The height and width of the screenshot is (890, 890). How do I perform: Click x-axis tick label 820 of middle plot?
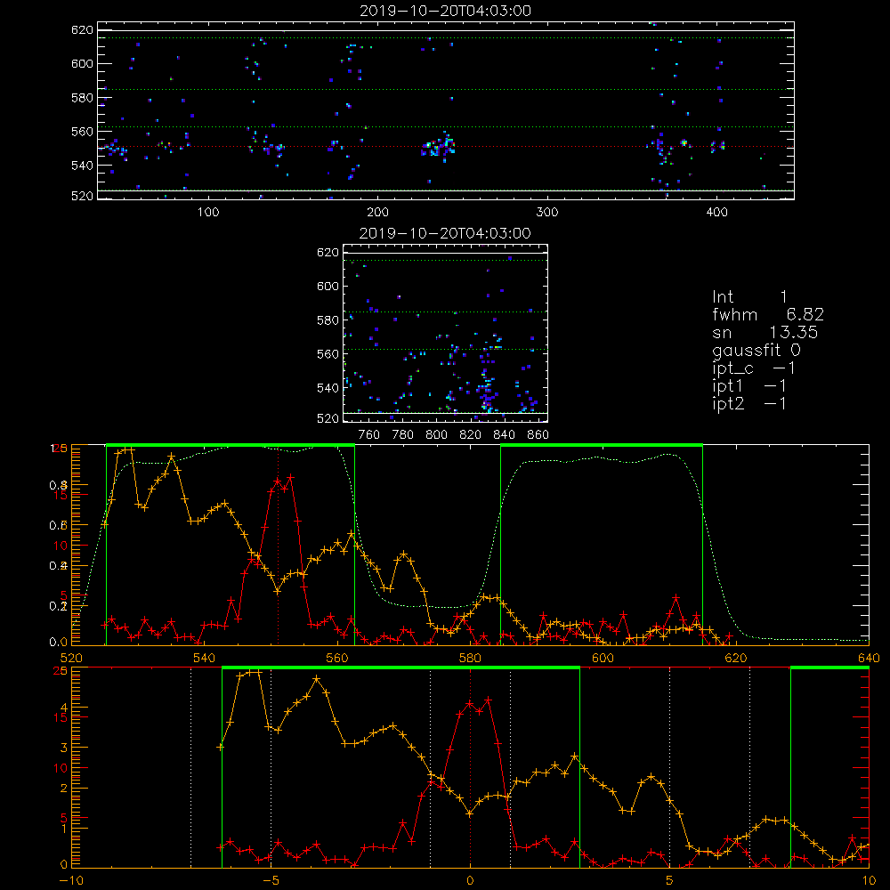pyautogui.click(x=471, y=435)
